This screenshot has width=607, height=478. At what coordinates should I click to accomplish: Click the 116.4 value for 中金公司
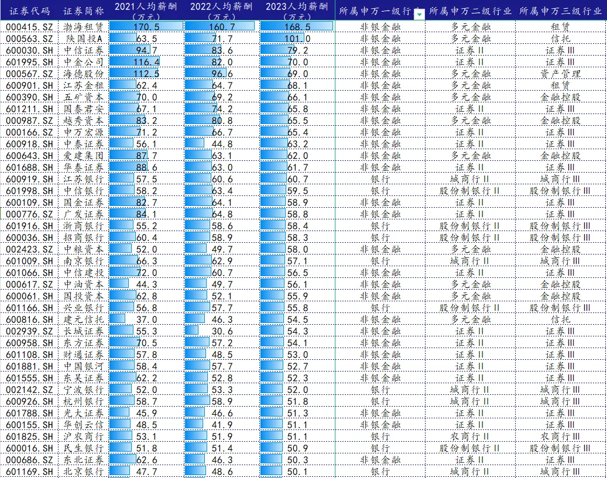pyautogui.click(x=146, y=62)
